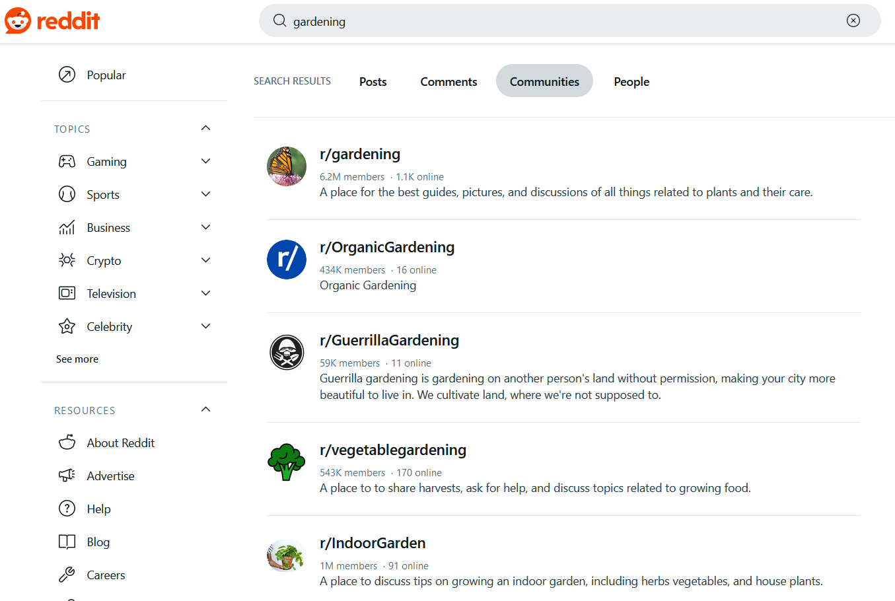Click the Celebrity star icon
895x601 pixels.
(67, 326)
